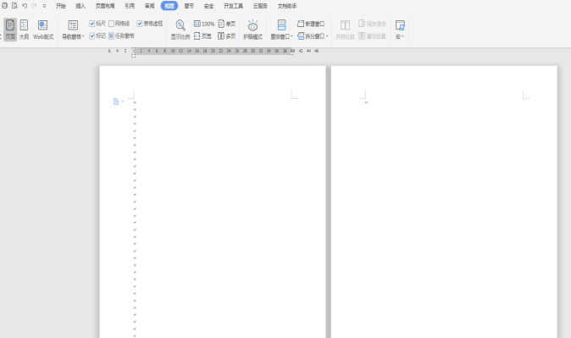This screenshot has height=338, width=571.
Task: Switch to Page view (页面)
Action: 10,30
